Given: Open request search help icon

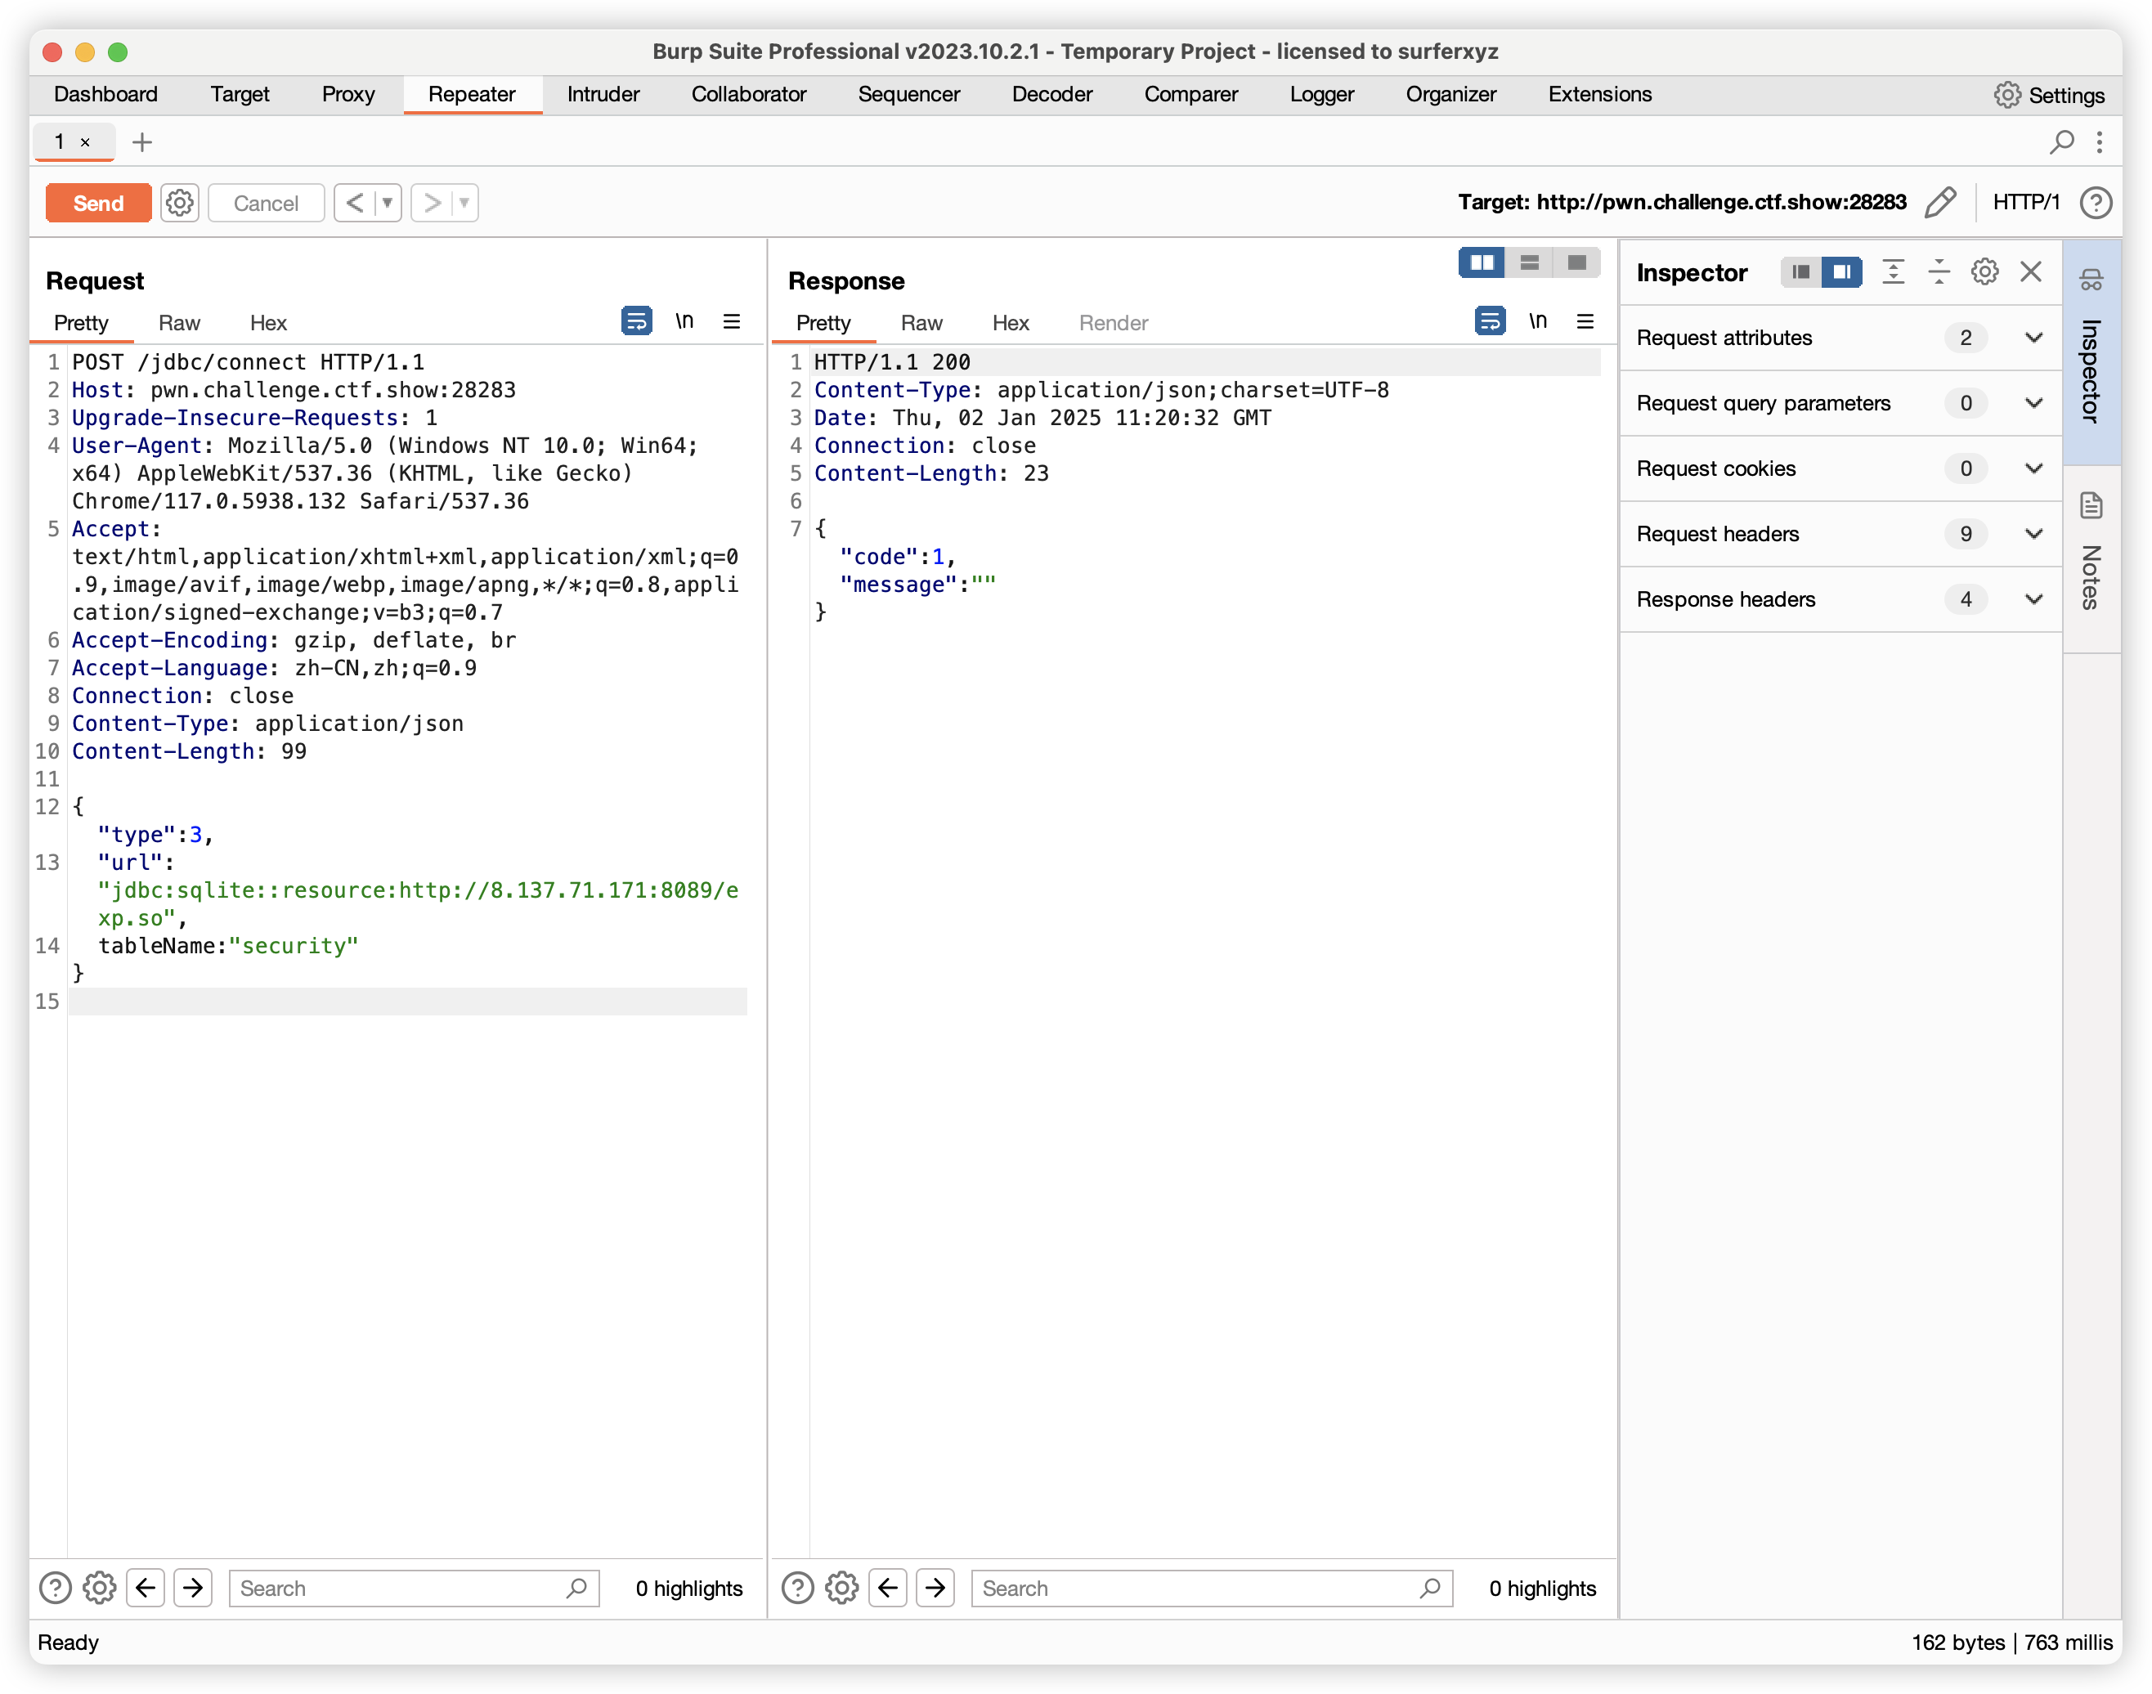Looking at the screenshot, I should pyautogui.click(x=56, y=1588).
